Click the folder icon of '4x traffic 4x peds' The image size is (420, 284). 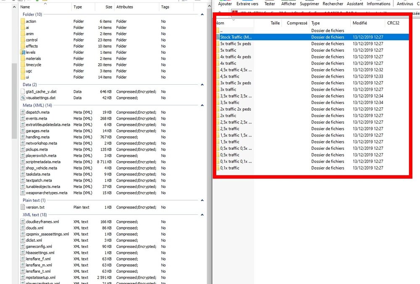(218, 57)
